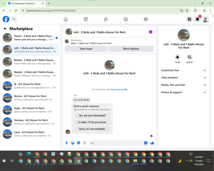214x171 pixels.
Task: Open the Microsoft Edge taskbar icon
Action: (x=29, y=154)
